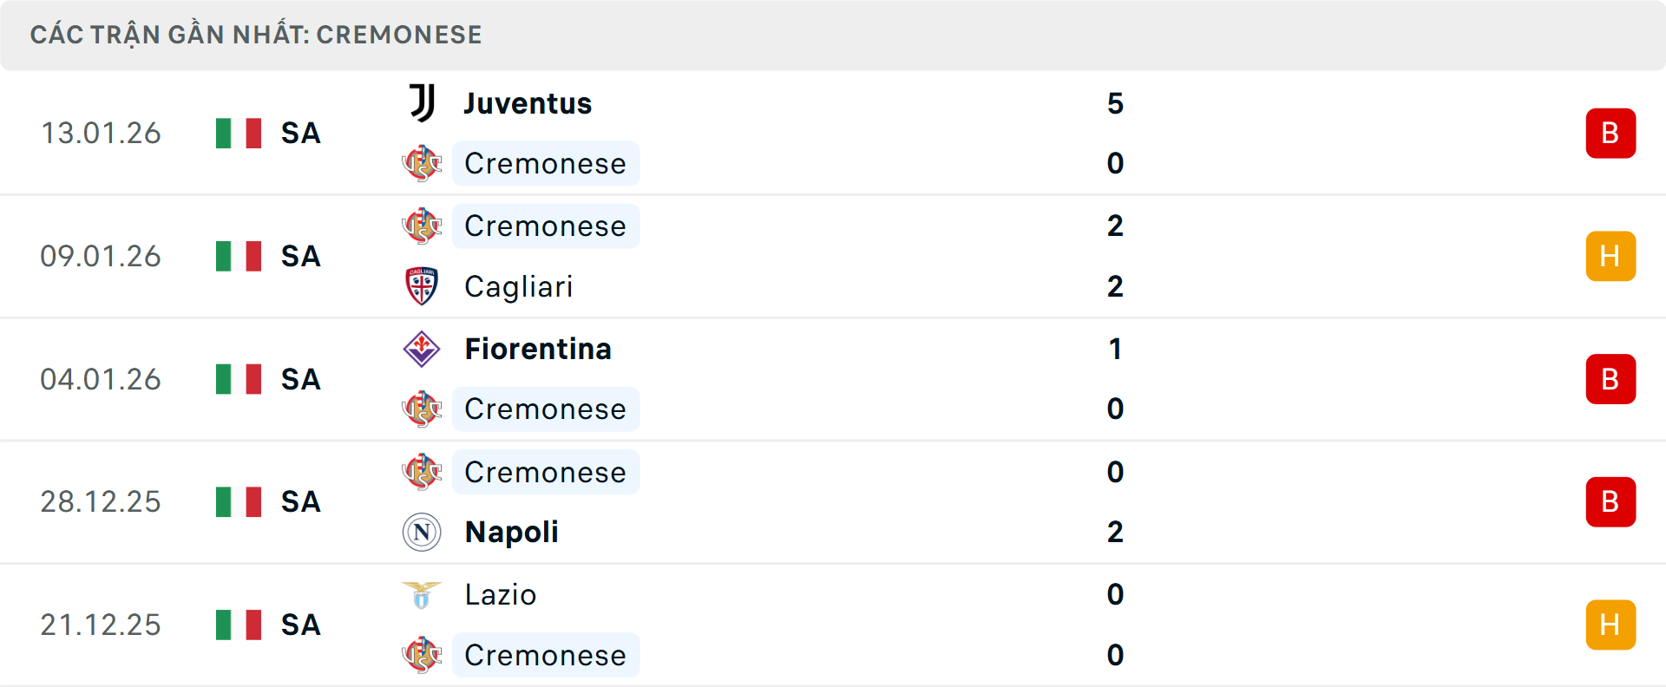The height and width of the screenshot is (687, 1666).
Task: Click the Cagliari club crest
Action: click(422, 286)
